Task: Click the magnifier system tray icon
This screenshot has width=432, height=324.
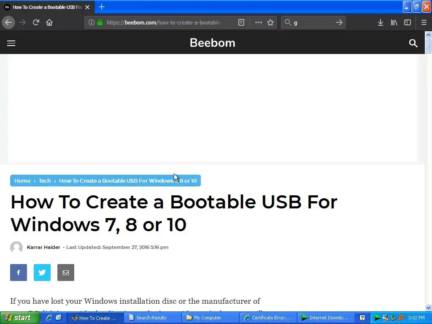Action: click(x=401, y=318)
